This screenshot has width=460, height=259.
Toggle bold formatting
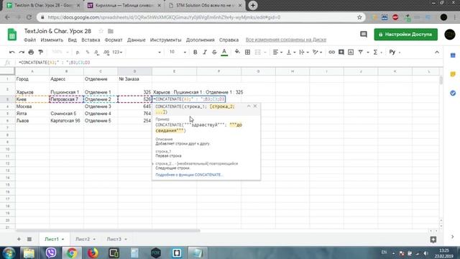coord(195,53)
